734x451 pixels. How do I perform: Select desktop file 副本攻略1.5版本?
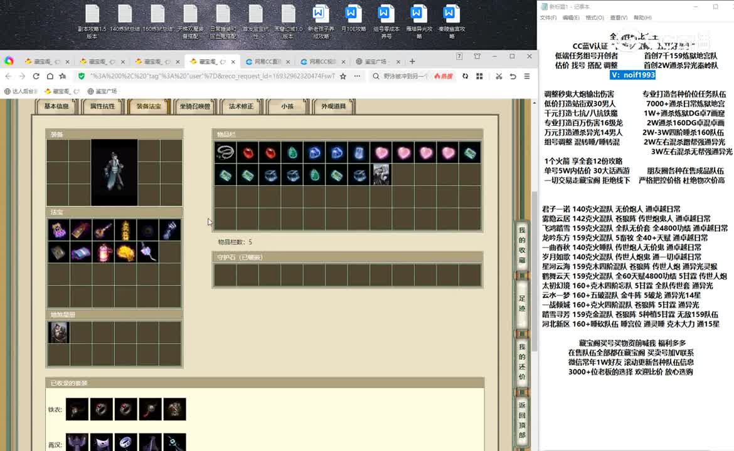[92, 21]
